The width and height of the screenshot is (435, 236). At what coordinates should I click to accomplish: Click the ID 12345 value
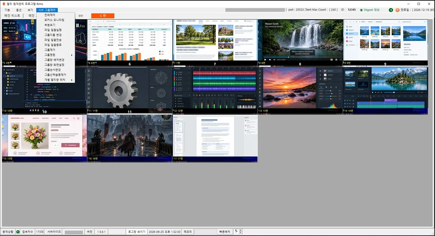pos(352,10)
